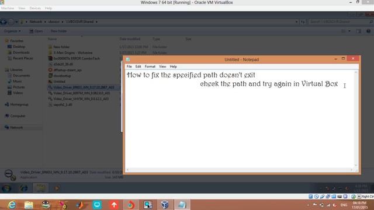The image size is (374, 210).
Task: Select Libraries in the Explorer sidebar
Action: [16, 70]
